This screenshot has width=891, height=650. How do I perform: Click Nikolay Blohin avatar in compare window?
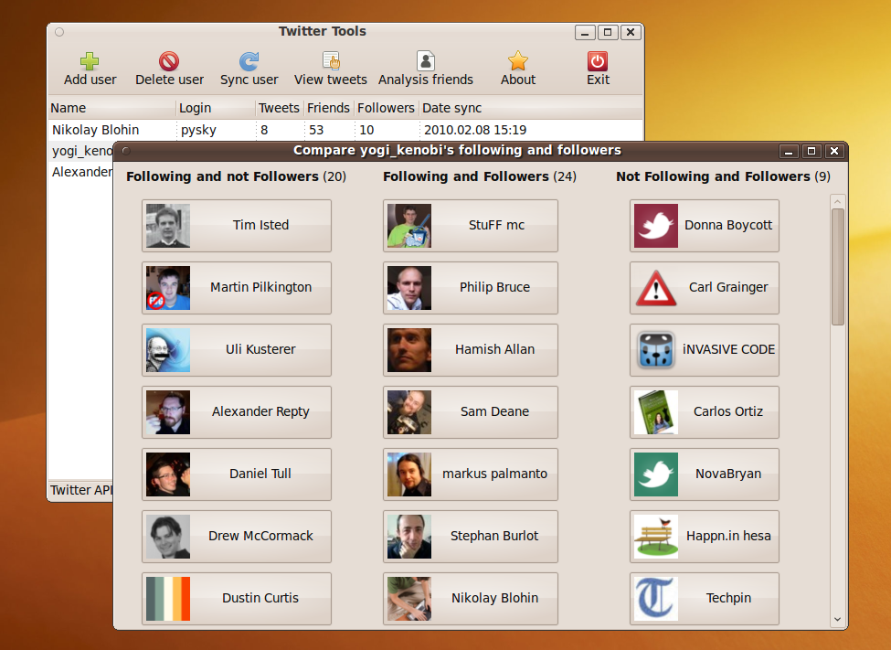409,598
